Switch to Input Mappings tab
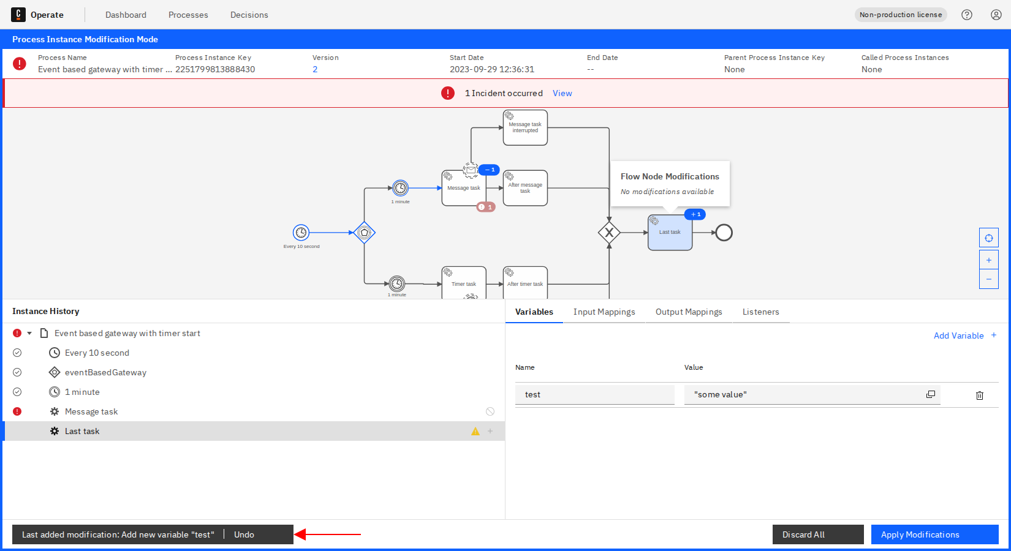 [x=604, y=312]
